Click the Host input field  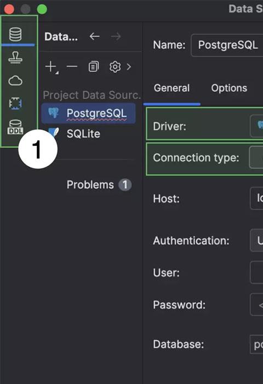pyautogui.click(x=256, y=199)
